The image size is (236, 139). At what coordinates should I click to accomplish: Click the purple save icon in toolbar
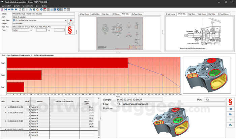click(x=2, y=9)
